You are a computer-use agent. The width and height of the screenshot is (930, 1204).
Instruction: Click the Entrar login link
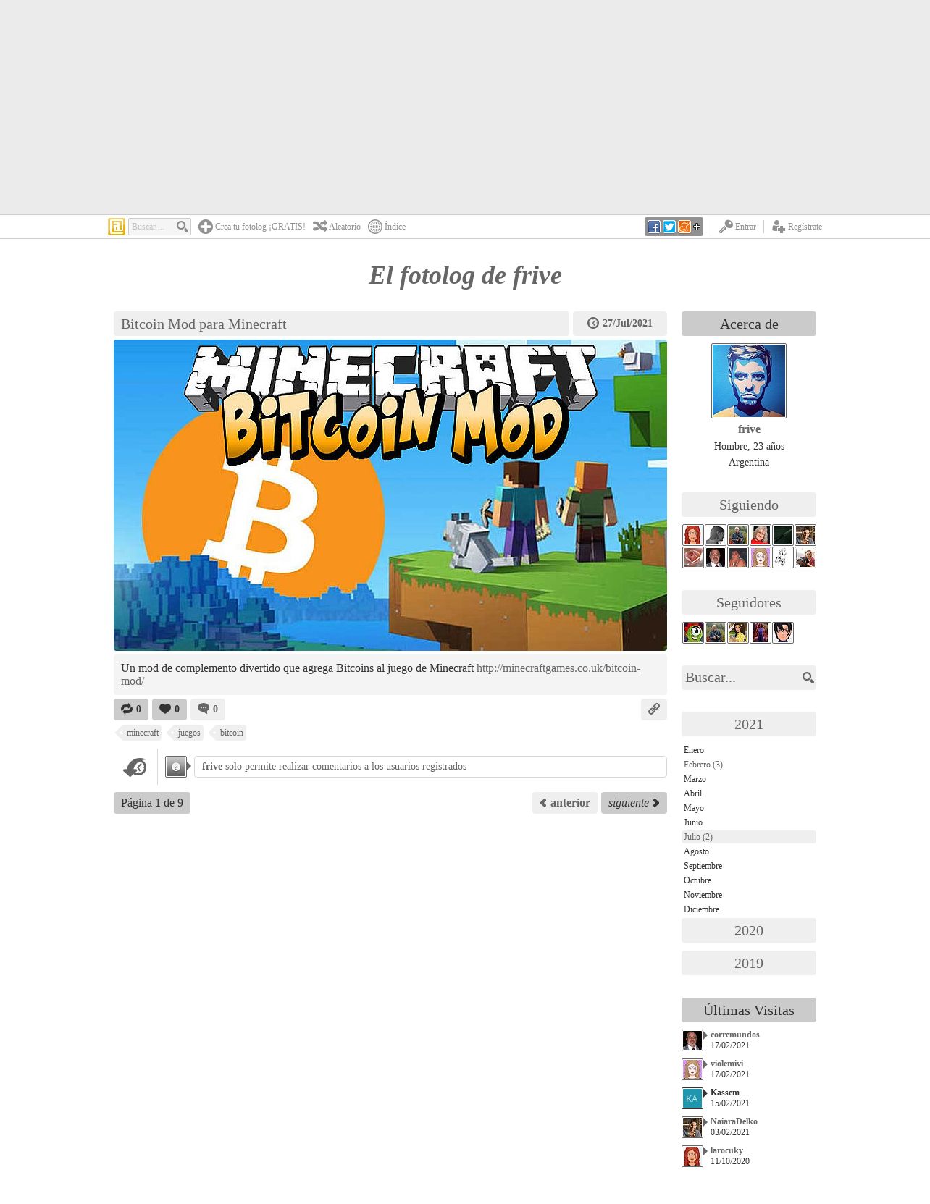(x=745, y=227)
